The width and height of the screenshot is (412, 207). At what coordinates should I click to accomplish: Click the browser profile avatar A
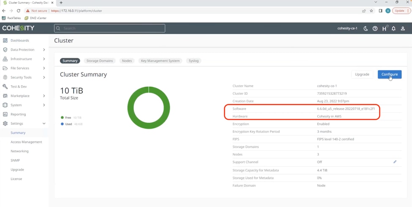pos(388,11)
